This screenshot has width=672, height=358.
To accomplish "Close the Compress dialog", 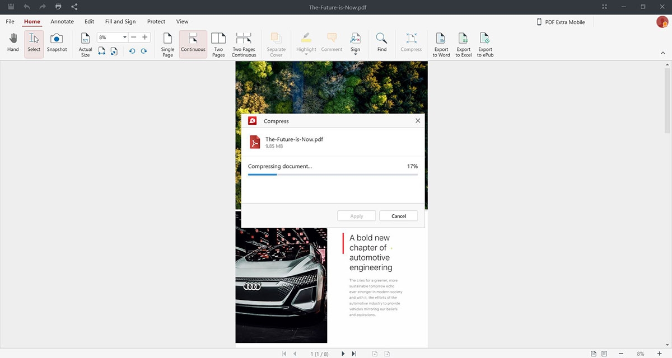I will point(418,121).
